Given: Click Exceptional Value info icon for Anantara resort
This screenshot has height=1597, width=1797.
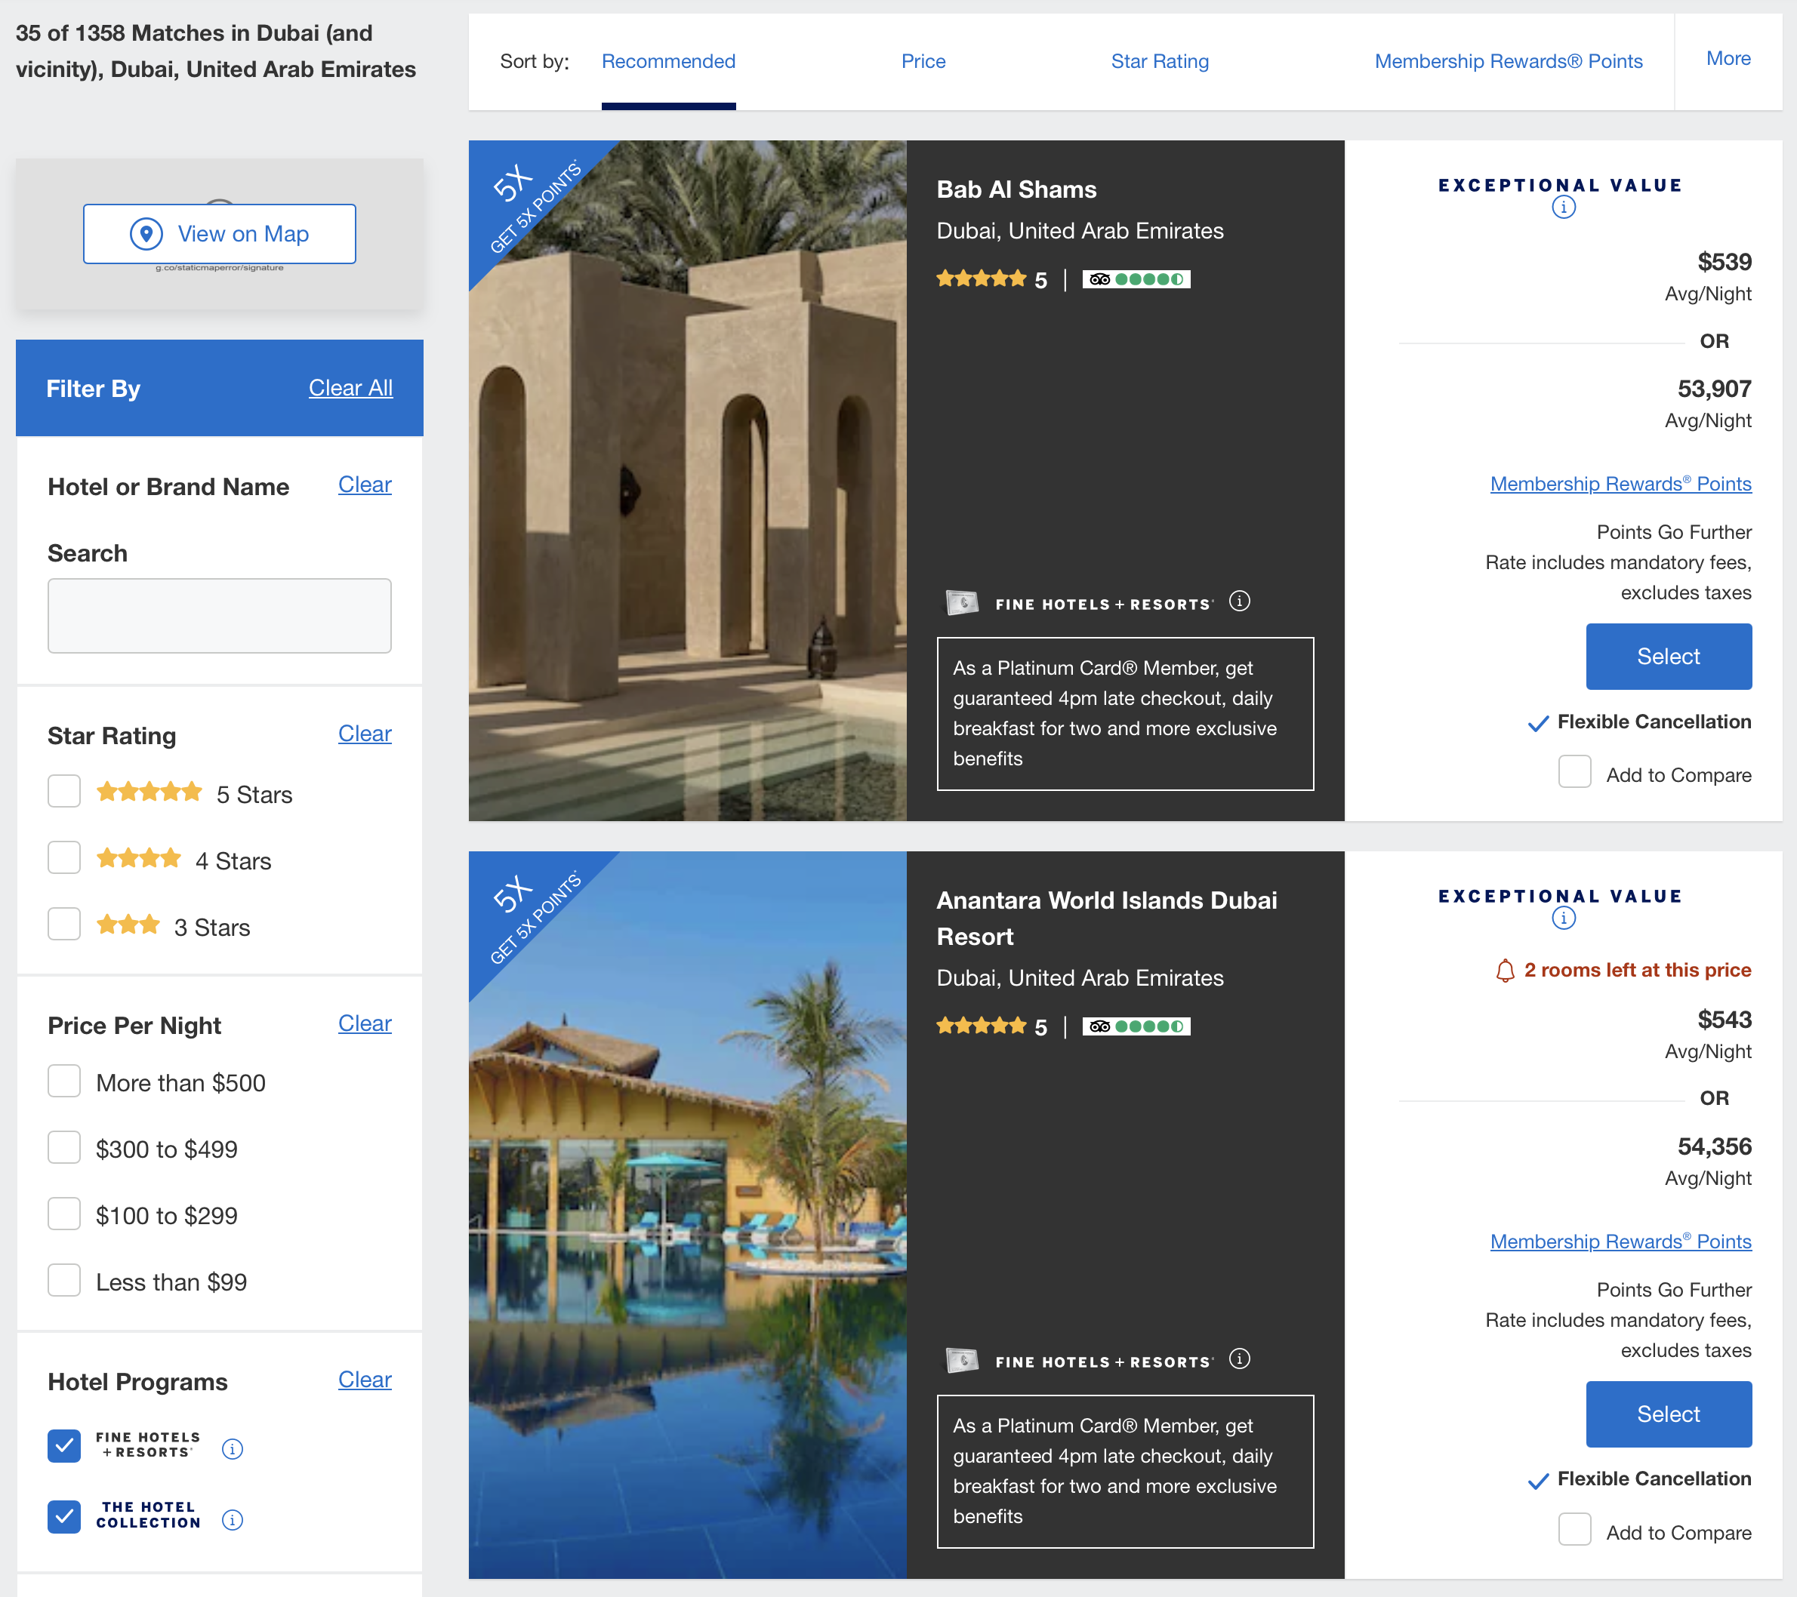Looking at the screenshot, I should tap(1563, 919).
